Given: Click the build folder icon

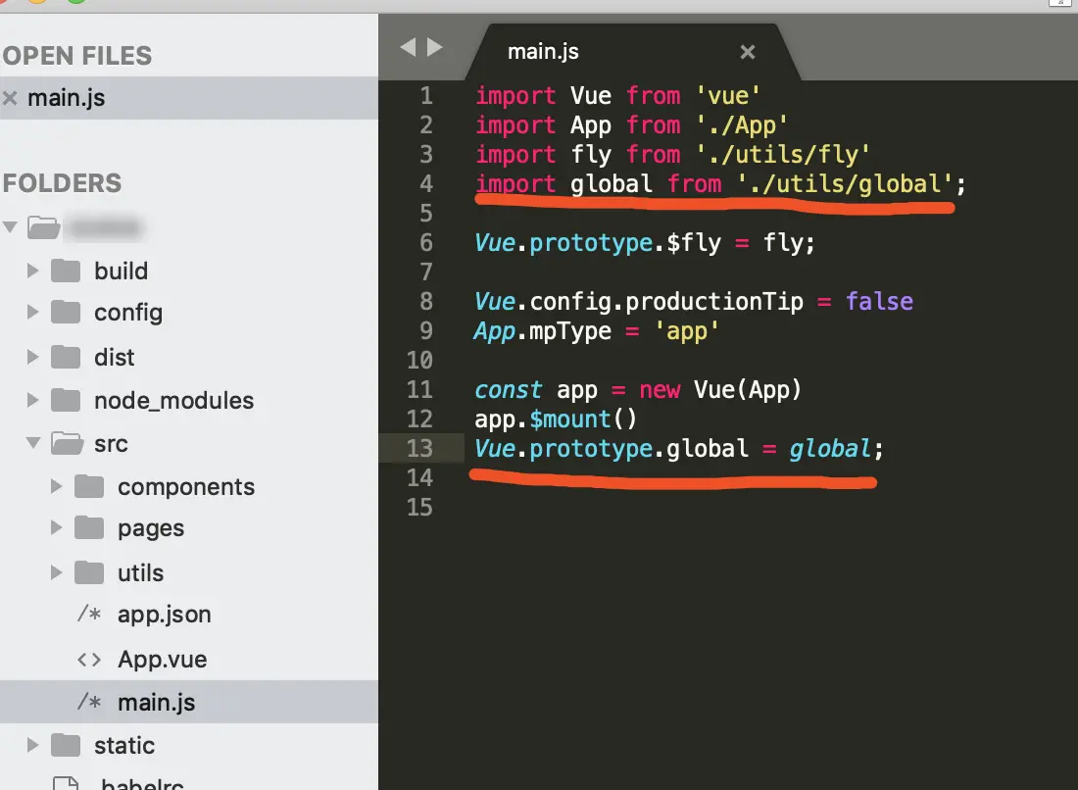Looking at the screenshot, I should [66, 271].
